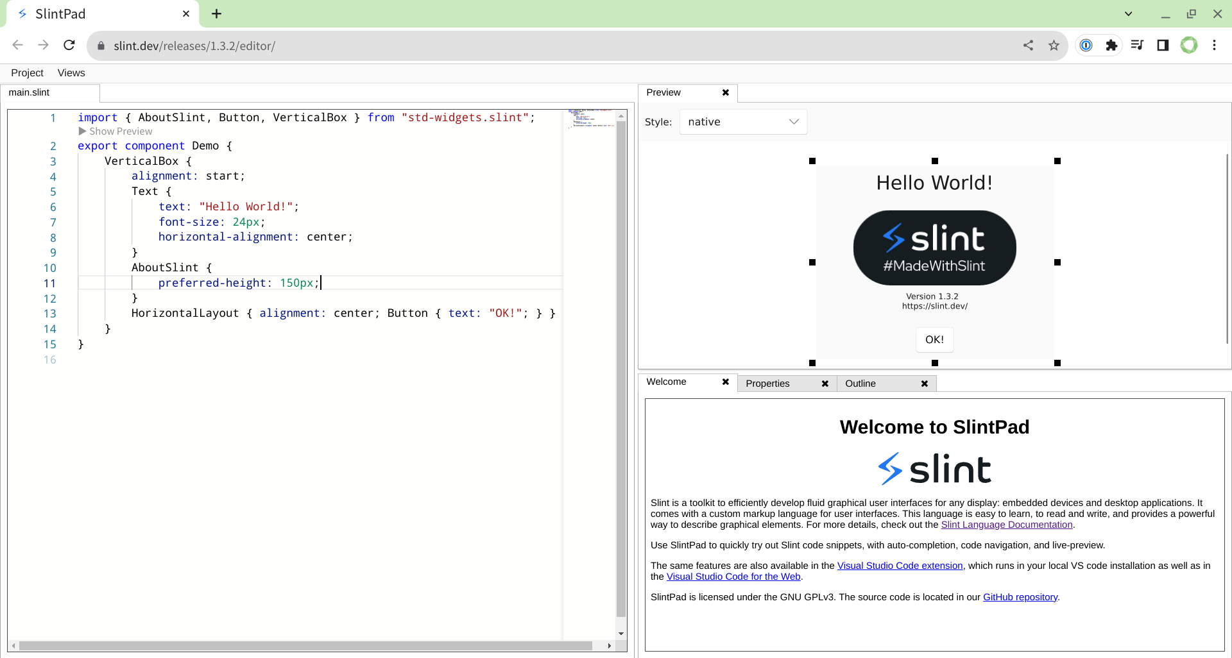Open the Chrome three-dot menu
Viewport: 1232px width, 658px height.
[1215, 45]
